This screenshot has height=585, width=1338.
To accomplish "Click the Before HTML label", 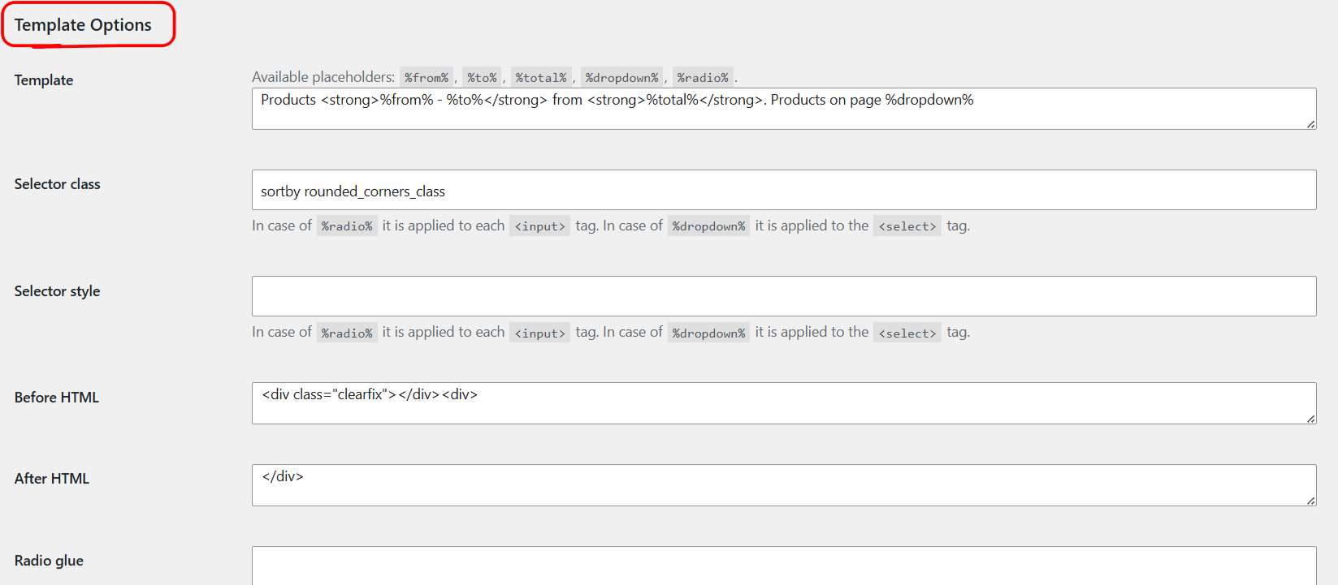I will coord(57,398).
